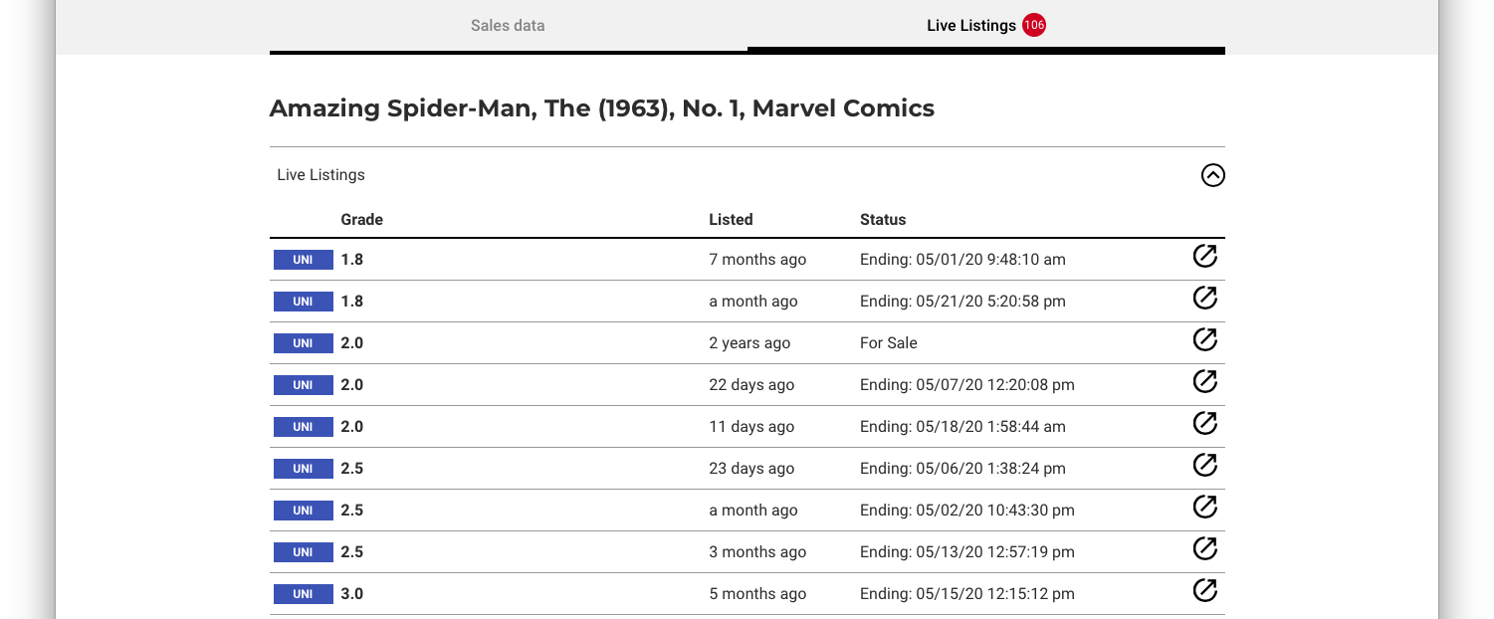Click the 106 listings count badge
Viewport: 1494px width, 619px height.
(1034, 26)
